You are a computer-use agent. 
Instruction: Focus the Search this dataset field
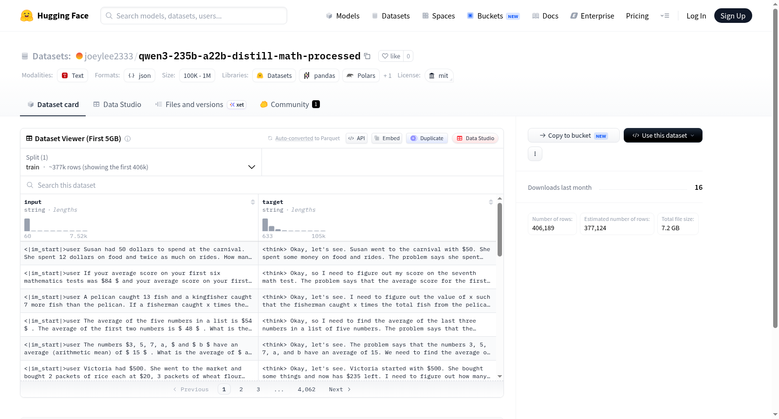coord(262,185)
